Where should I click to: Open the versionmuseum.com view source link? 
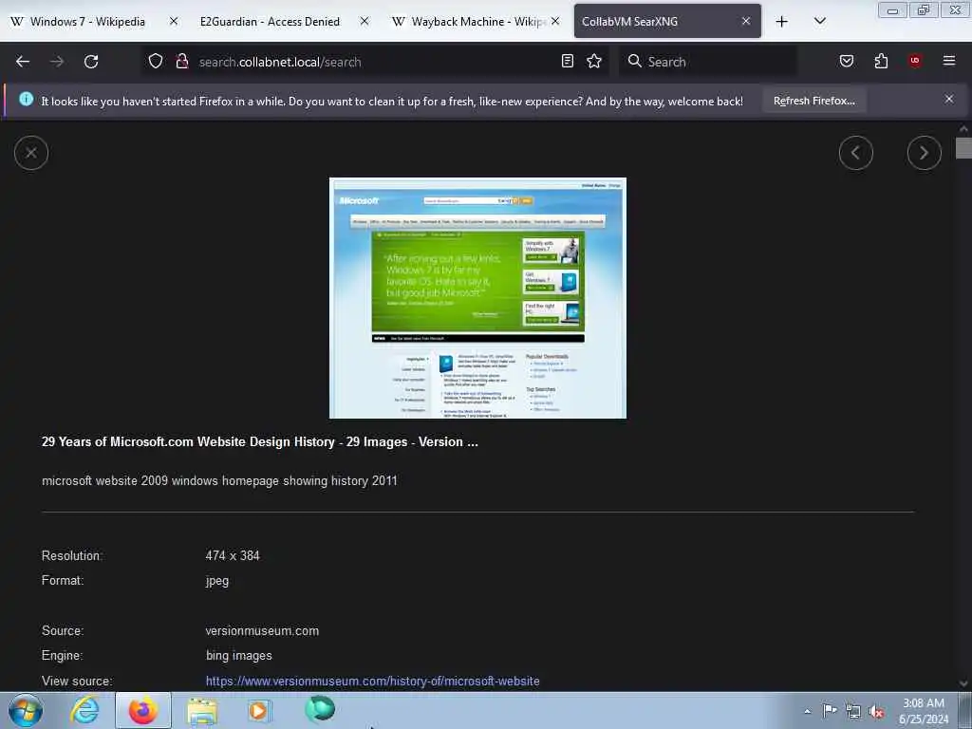click(372, 682)
